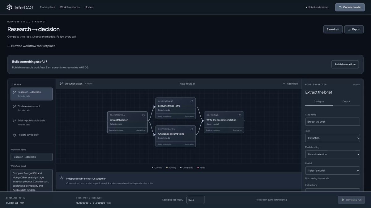Image resolution: width=371 pixels, height=208 pixels.
Task: Click the InferDAG logo icon
Action: (9, 7)
